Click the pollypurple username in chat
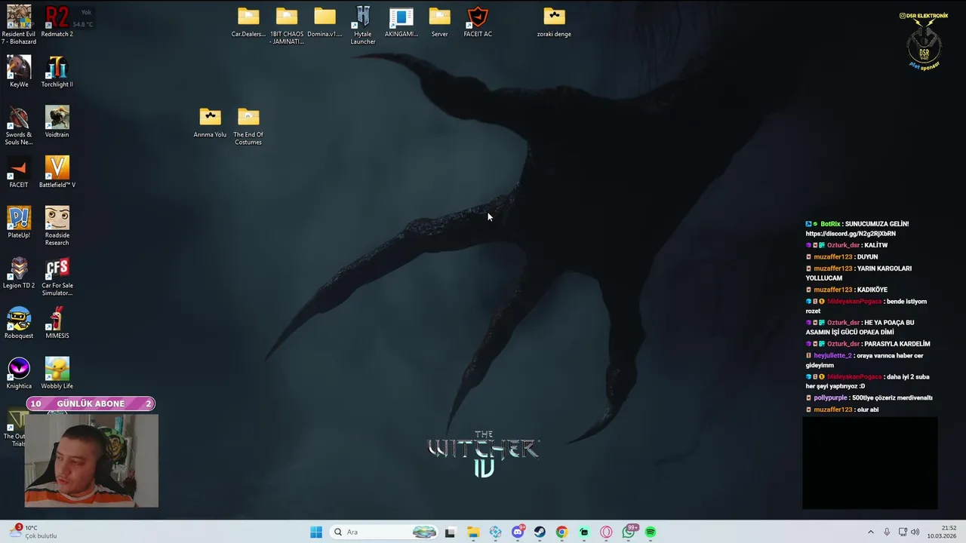 click(x=830, y=397)
